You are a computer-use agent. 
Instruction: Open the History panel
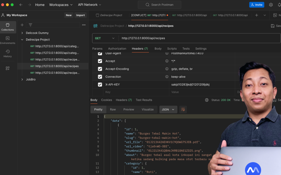(8, 54)
